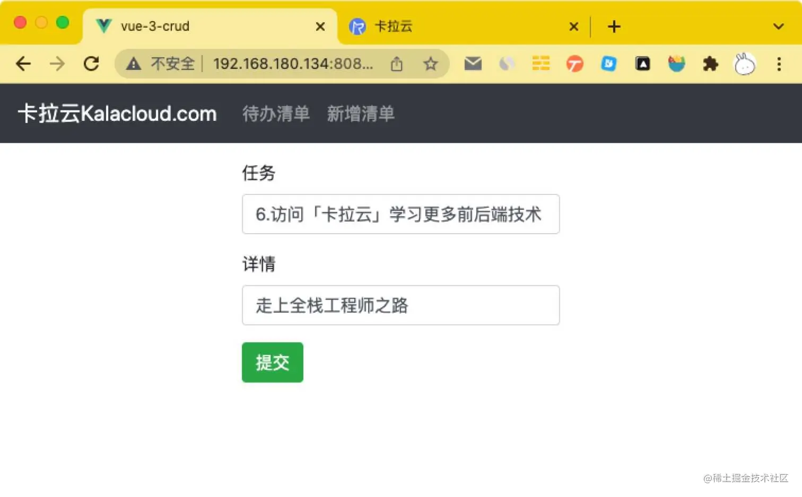802x497 pixels.
Task: Click the black square extension icon
Action: click(x=643, y=64)
